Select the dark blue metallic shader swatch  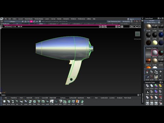coord(161,35)
